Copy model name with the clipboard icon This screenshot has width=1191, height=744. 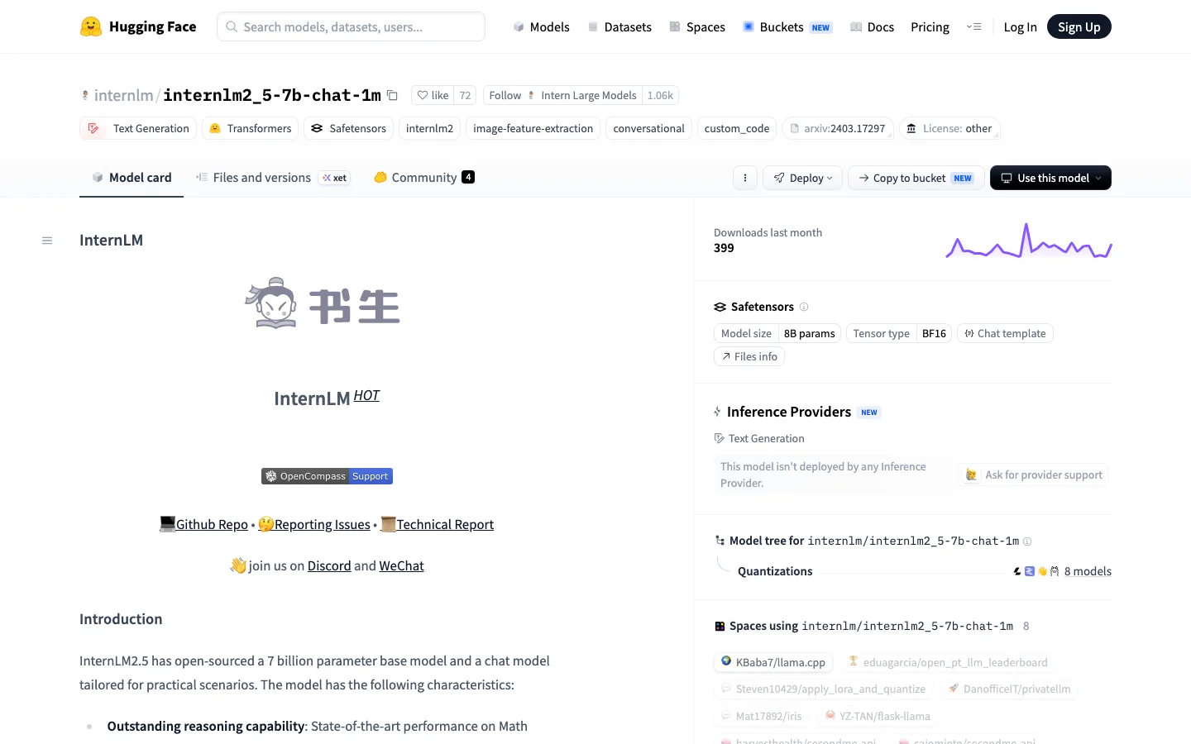393,95
